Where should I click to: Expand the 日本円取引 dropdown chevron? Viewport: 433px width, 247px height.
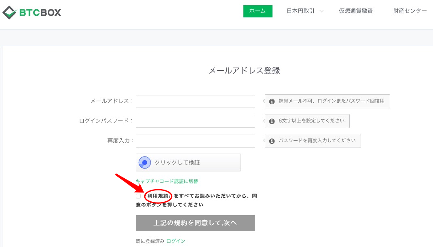[321, 11]
